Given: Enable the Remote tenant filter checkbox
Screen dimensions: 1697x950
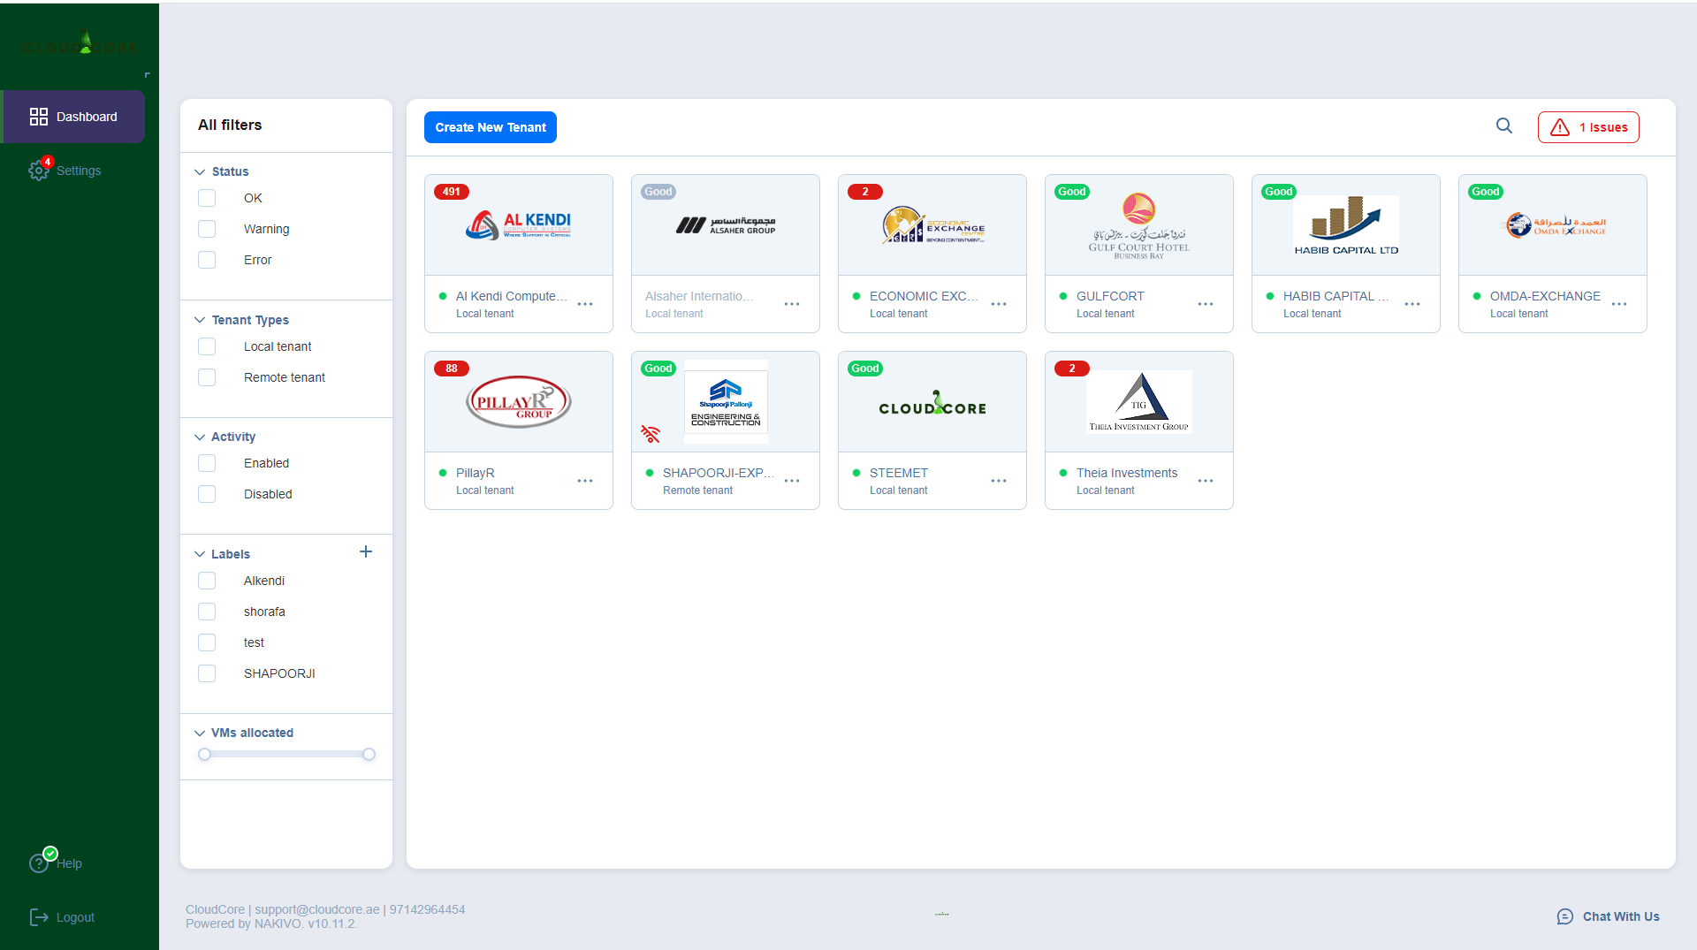Looking at the screenshot, I should 207,377.
